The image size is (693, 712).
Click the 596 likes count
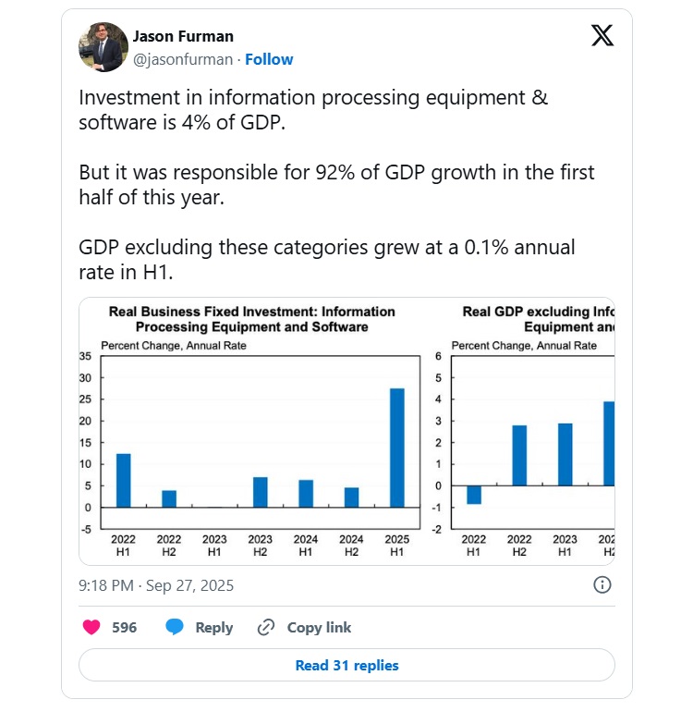click(125, 627)
